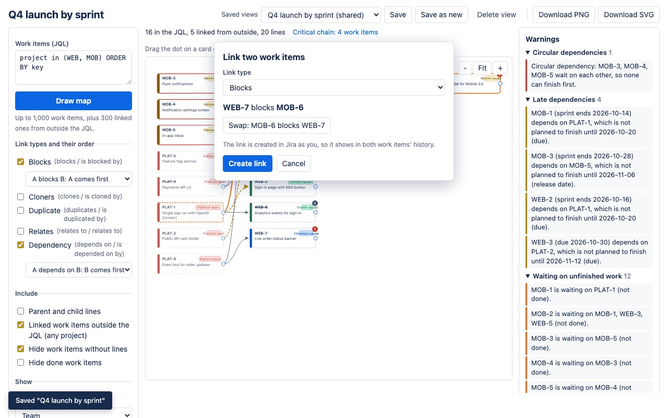Toggle Hide done work items checkbox

coord(21,363)
